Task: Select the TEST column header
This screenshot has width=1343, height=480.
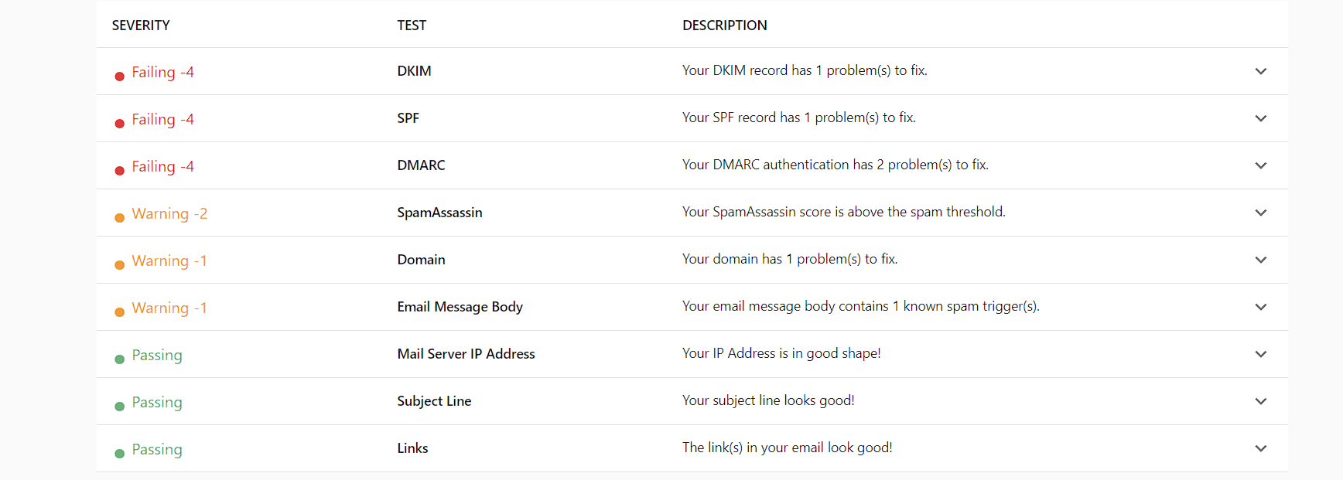Action: pos(412,26)
